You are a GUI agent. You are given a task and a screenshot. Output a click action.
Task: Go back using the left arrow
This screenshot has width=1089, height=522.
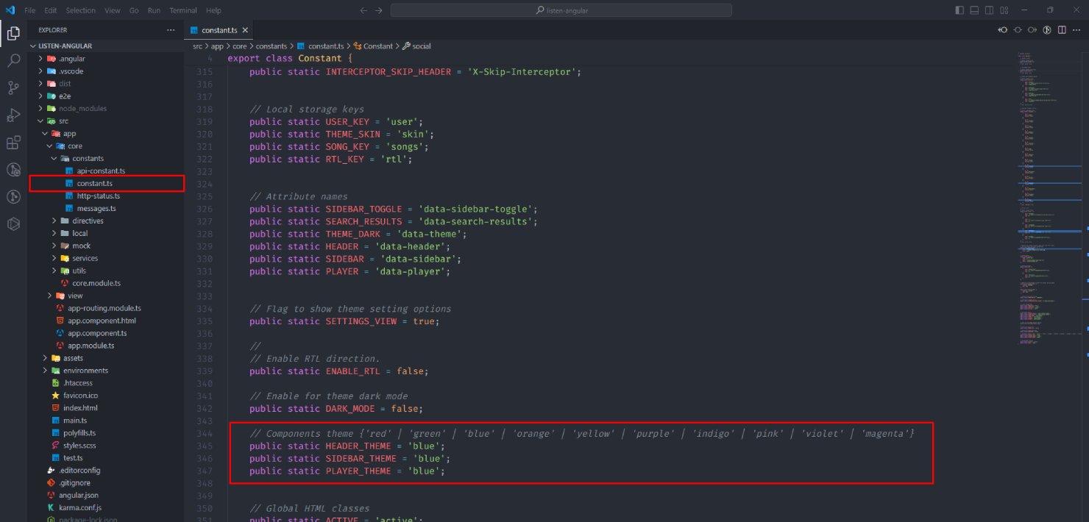[363, 10]
